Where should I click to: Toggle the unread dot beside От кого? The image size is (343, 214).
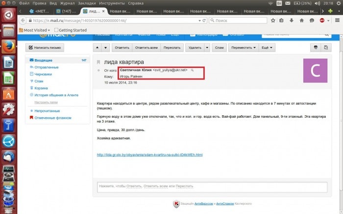tap(98, 70)
